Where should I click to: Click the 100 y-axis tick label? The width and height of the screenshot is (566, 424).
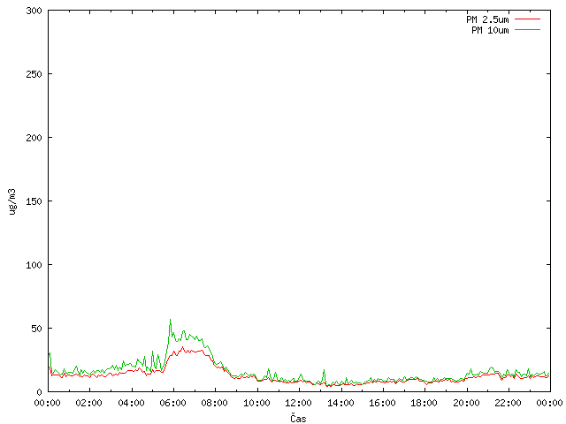(x=34, y=265)
